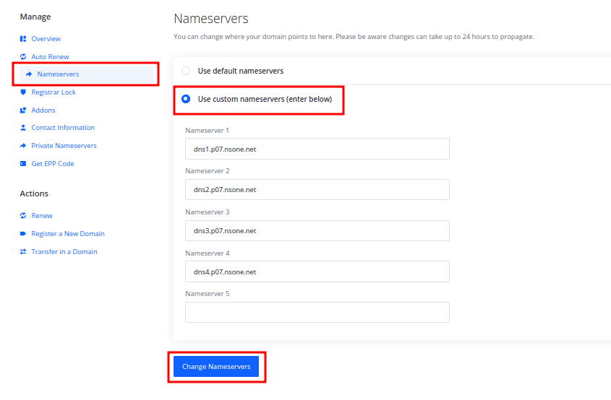Click the Transfer in a Domain arrows icon
611x400 pixels.
23,252
